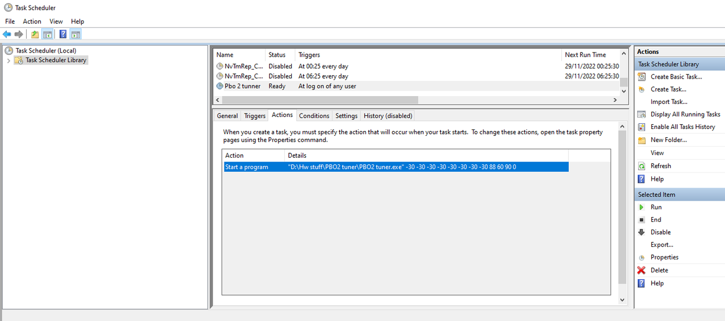Select Task Scheduler Library in tree
Image resolution: width=725 pixels, height=321 pixels.
(56, 60)
